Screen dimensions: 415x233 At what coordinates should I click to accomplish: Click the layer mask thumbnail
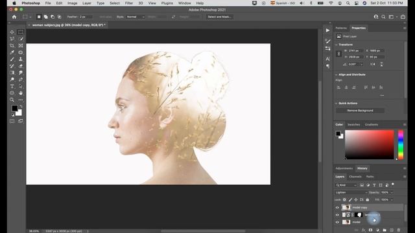click(359, 215)
